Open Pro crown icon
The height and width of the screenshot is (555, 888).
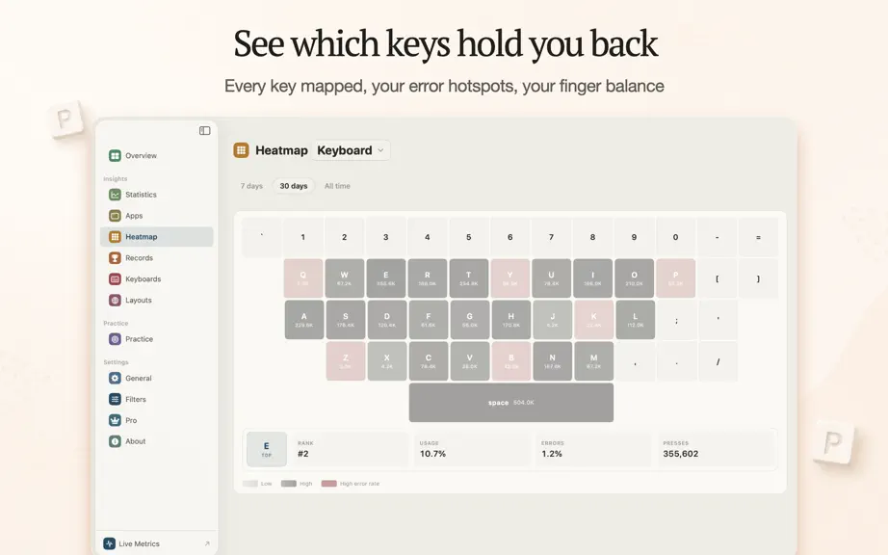pyautogui.click(x=115, y=420)
